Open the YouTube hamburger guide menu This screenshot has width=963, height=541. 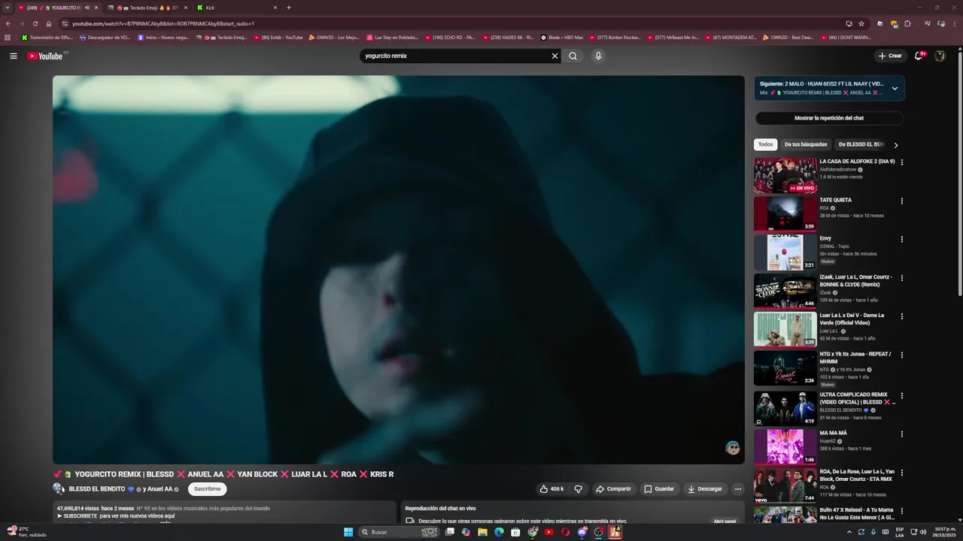(13, 56)
